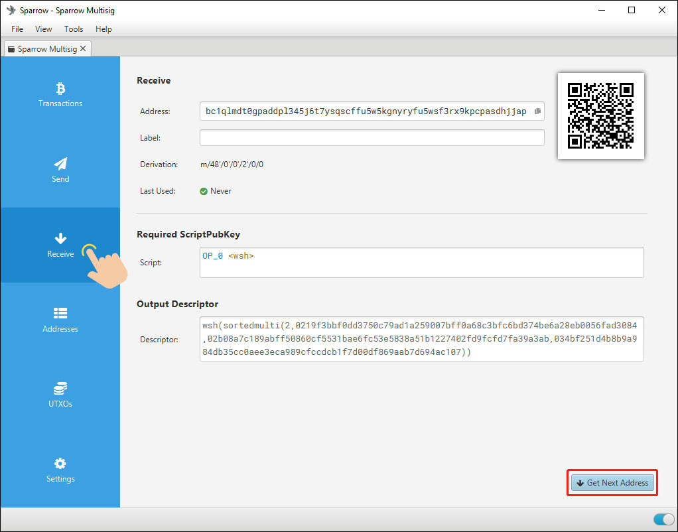Copy the receive address using copy icon

coord(537,111)
